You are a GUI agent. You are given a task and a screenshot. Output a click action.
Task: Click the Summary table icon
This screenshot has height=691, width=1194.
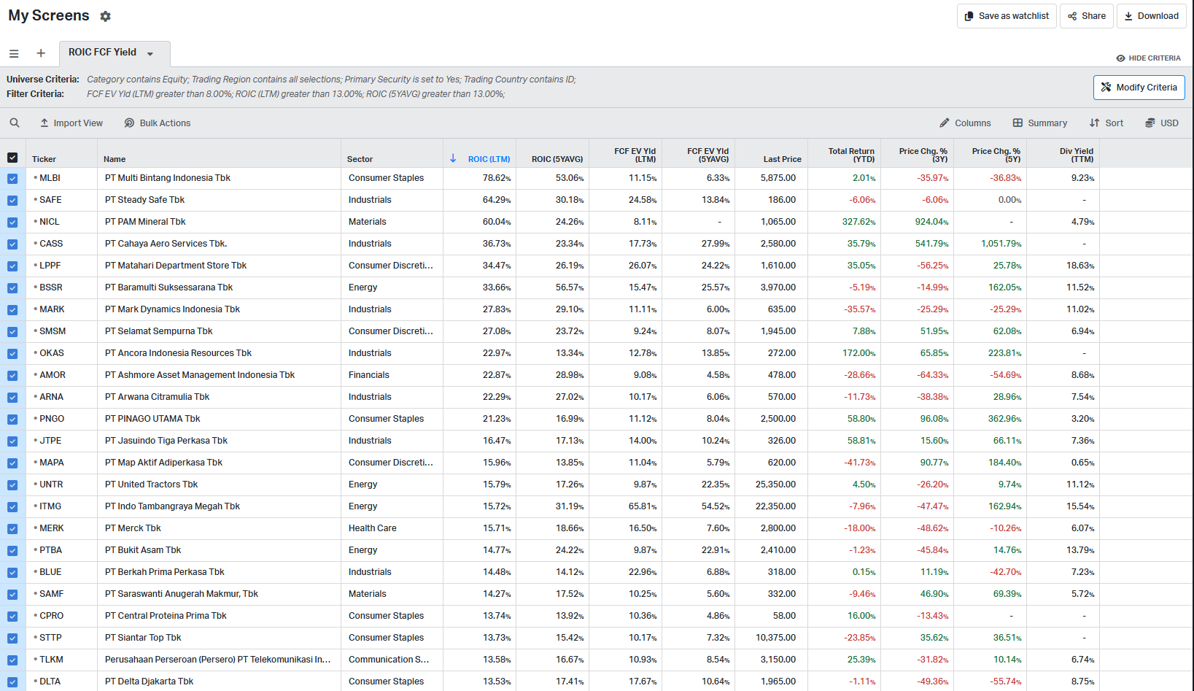click(x=1017, y=123)
